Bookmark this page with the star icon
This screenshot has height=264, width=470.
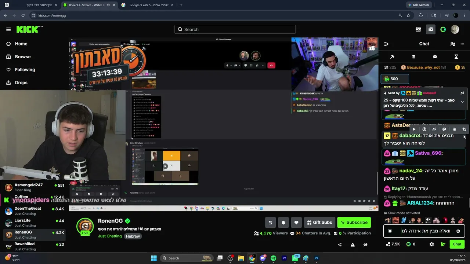pos(408,15)
